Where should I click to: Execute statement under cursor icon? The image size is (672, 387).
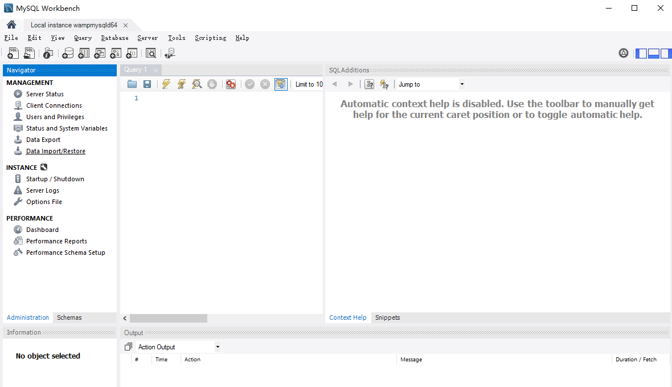point(181,84)
